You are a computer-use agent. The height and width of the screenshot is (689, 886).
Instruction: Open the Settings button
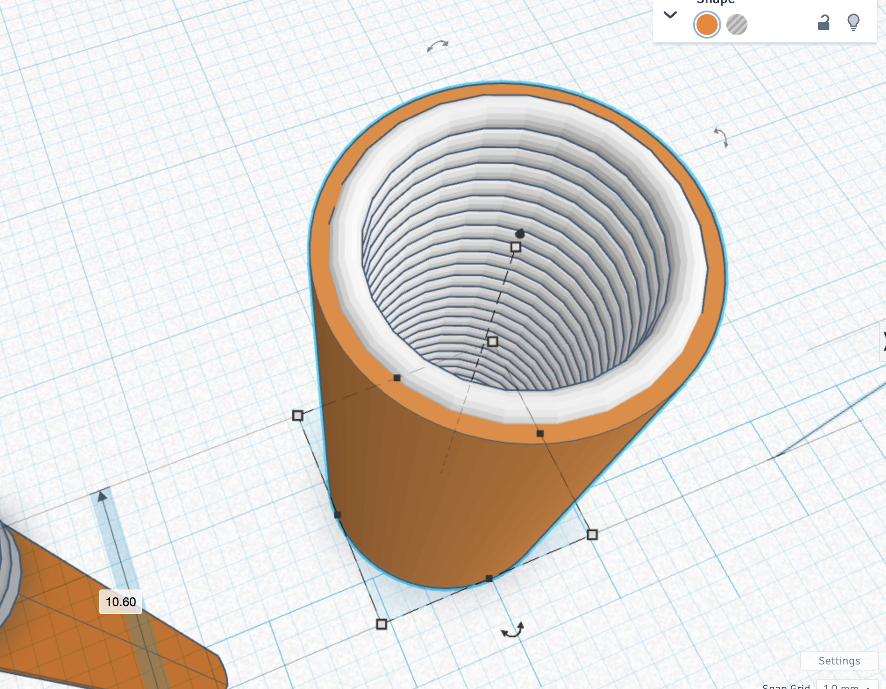[839, 661]
